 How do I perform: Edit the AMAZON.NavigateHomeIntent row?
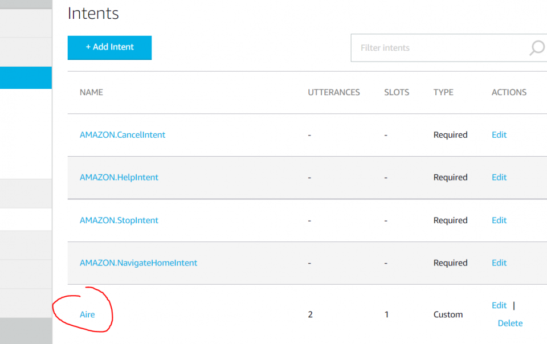pos(499,263)
